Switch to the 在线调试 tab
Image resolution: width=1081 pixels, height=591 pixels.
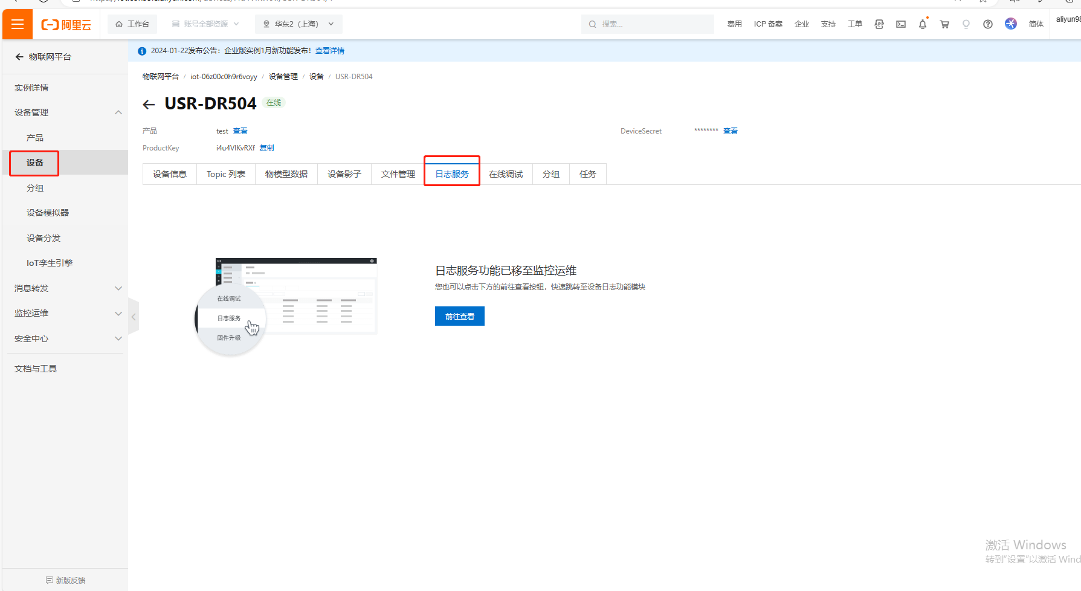pyautogui.click(x=505, y=174)
